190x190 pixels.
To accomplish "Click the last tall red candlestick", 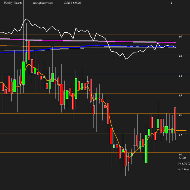I will tap(176, 120).
